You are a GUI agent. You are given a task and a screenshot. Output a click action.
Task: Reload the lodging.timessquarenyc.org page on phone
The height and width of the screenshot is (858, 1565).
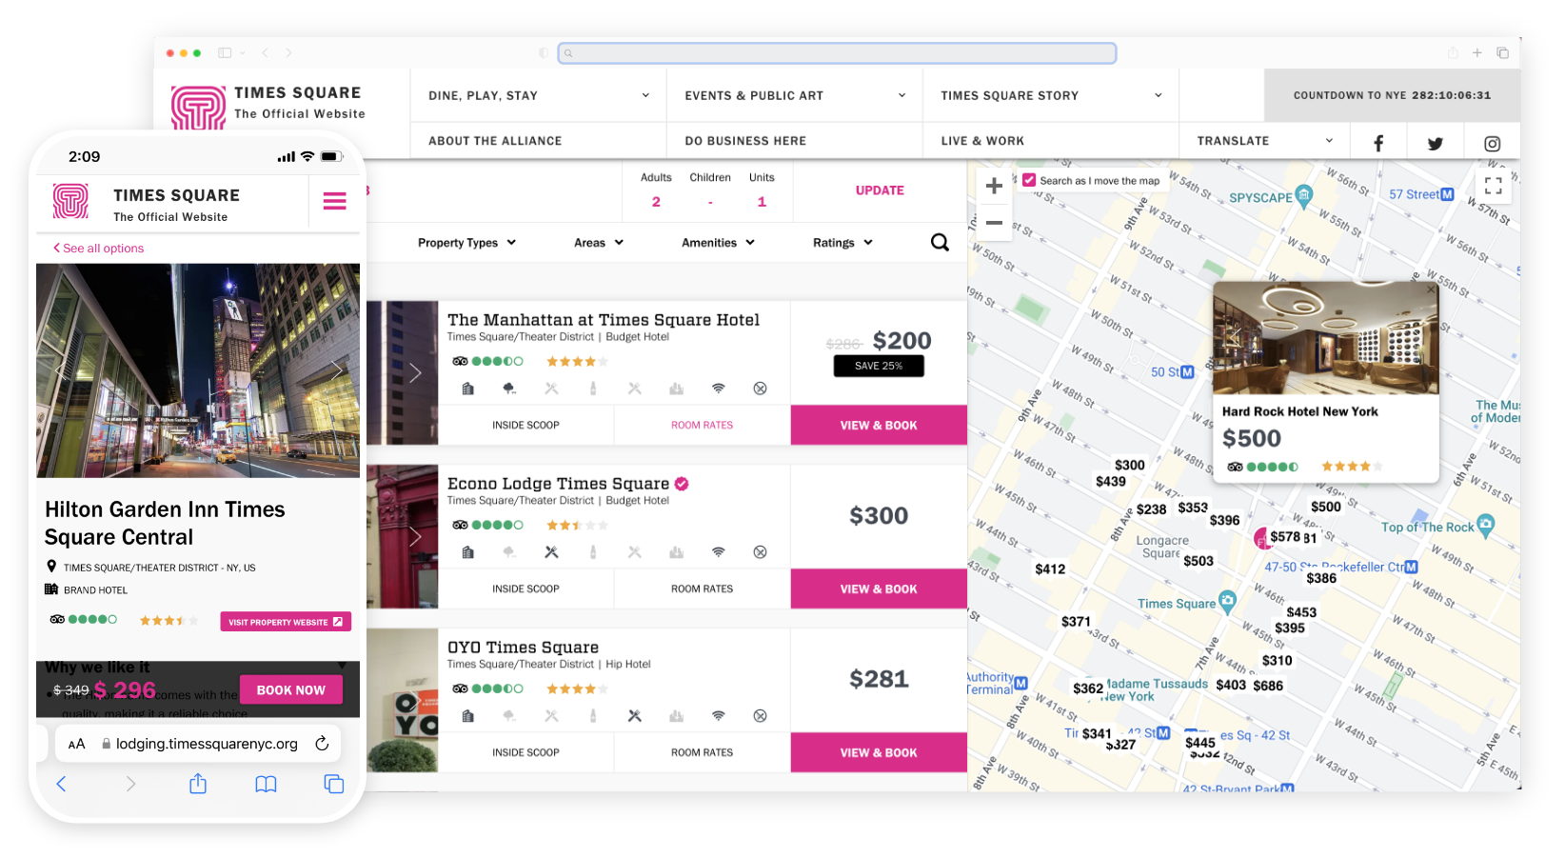pyautogui.click(x=322, y=744)
